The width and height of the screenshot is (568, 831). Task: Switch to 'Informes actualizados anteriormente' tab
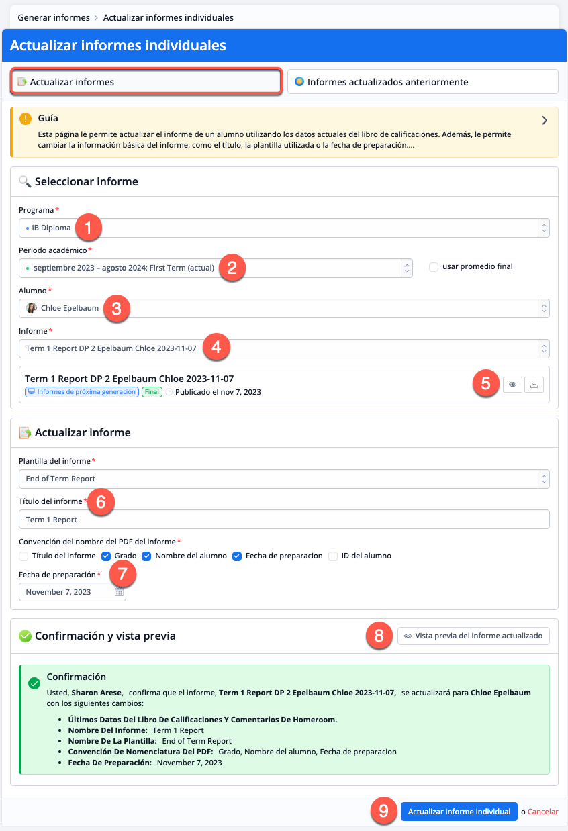(x=422, y=82)
